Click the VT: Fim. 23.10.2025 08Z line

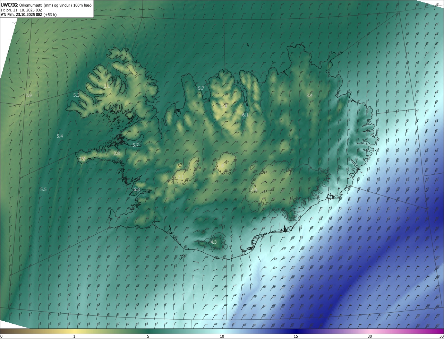29,15
